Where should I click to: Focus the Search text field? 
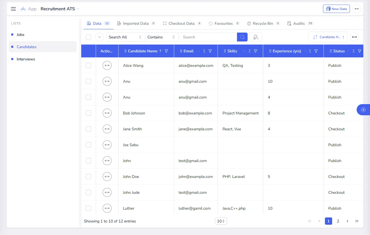pyautogui.click(x=208, y=37)
